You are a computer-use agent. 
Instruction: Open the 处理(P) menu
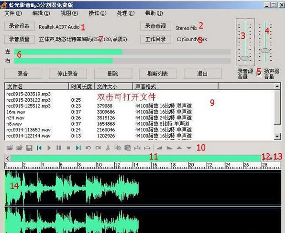coord(126,13)
